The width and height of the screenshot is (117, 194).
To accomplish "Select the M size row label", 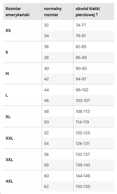I will pos(7,74).
